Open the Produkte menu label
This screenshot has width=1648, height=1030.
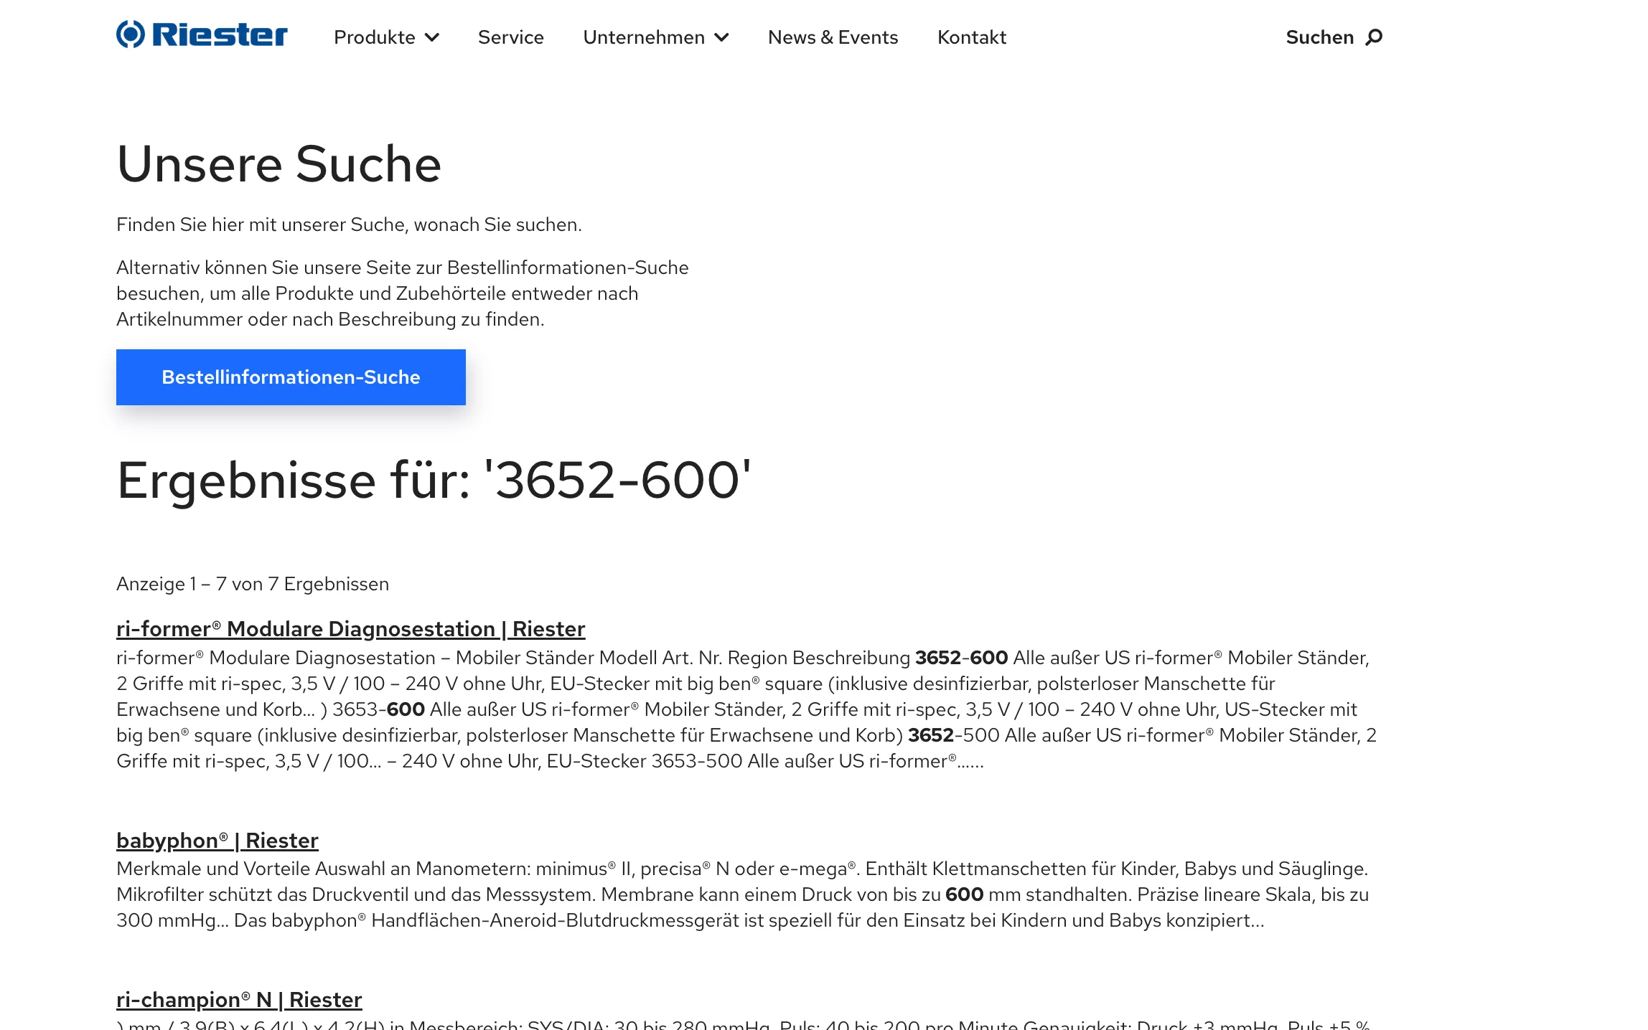point(375,37)
